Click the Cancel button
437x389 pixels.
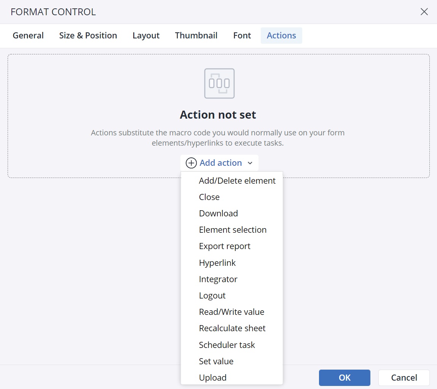coord(404,378)
